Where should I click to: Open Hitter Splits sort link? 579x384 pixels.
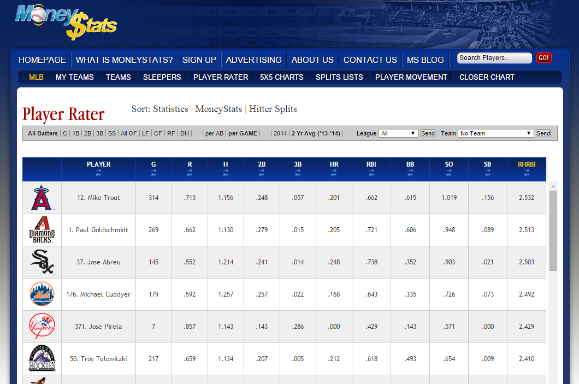click(x=273, y=109)
